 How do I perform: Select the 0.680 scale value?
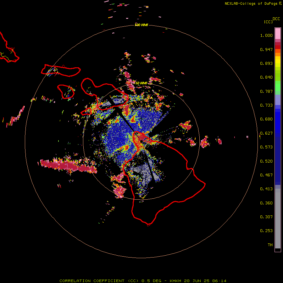point(266,119)
